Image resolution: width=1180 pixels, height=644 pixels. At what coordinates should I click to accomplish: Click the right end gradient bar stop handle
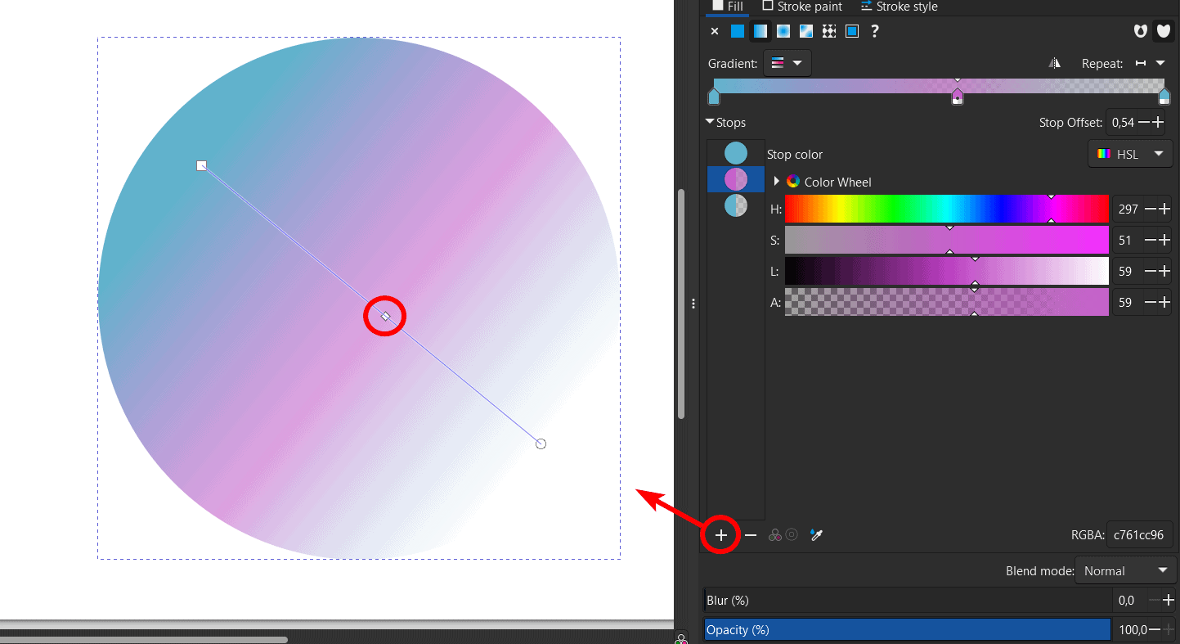click(x=1164, y=97)
